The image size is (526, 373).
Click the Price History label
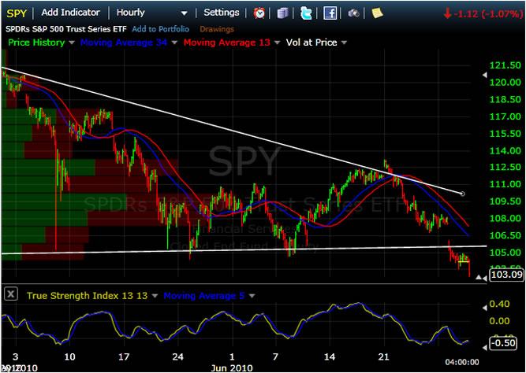[x=36, y=42]
